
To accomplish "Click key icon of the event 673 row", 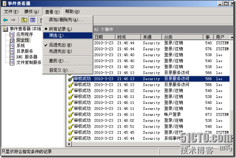I will [x=71, y=114].
